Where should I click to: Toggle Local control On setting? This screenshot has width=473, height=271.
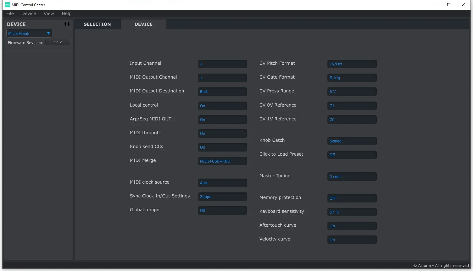222,106
